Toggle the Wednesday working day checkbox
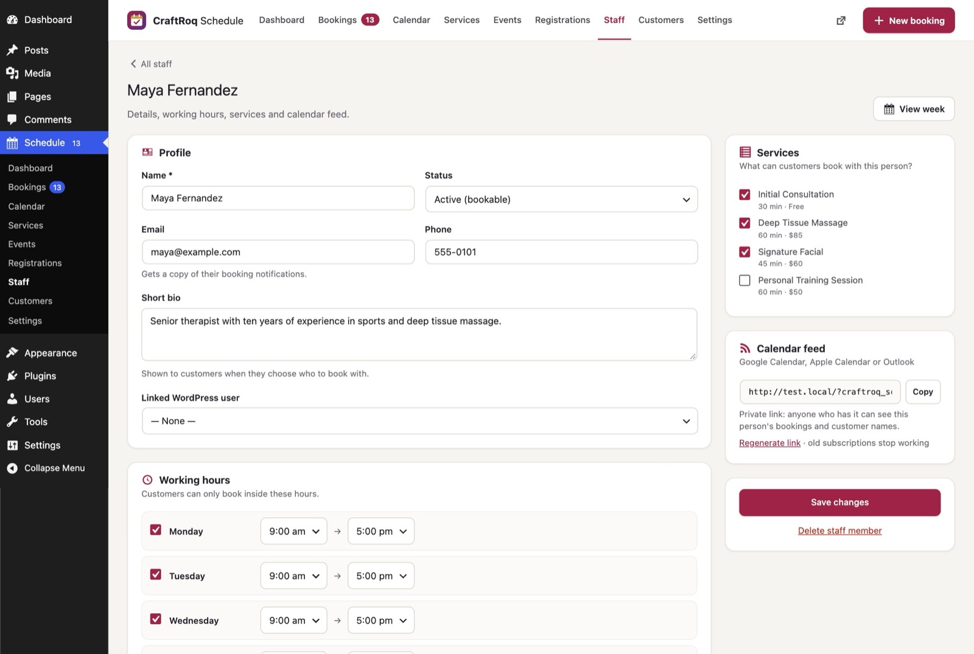974x654 pixels. (x=156, y=619)
